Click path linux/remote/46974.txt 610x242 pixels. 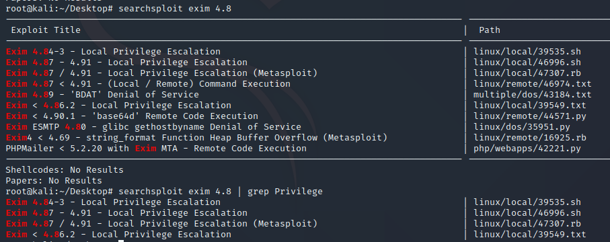(x=532, y=84)
